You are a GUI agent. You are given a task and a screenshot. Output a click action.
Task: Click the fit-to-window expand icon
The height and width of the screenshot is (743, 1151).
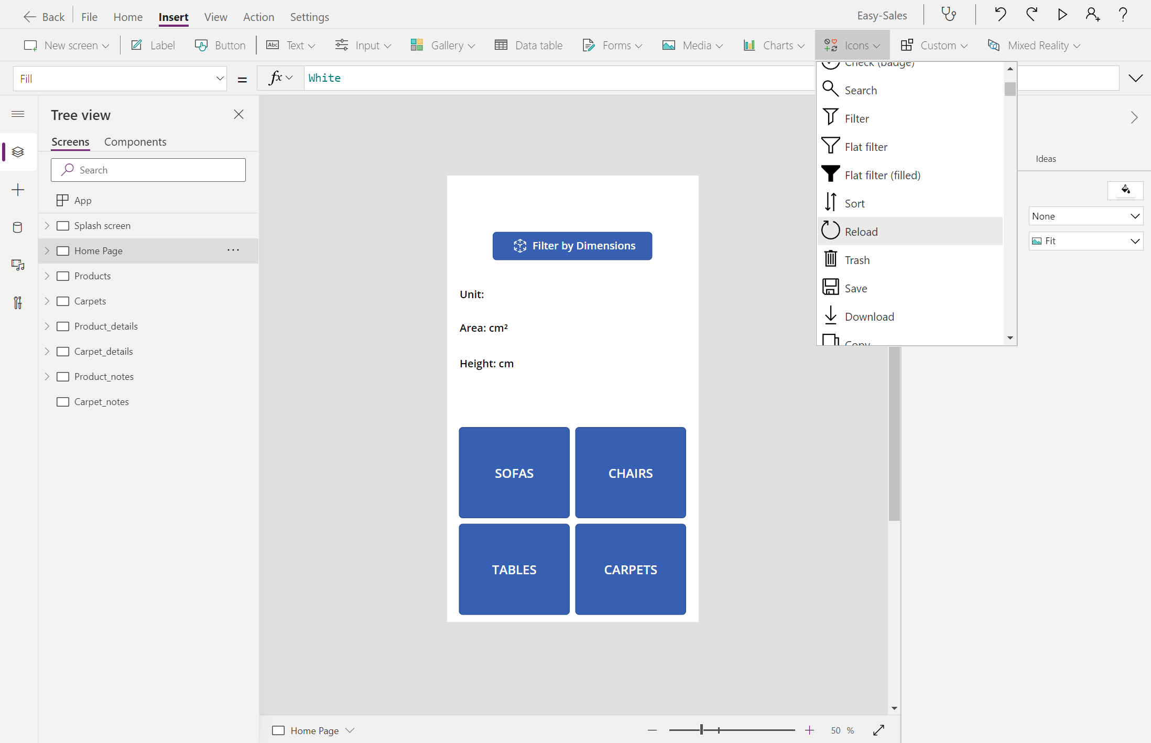[x=879, y=730]
